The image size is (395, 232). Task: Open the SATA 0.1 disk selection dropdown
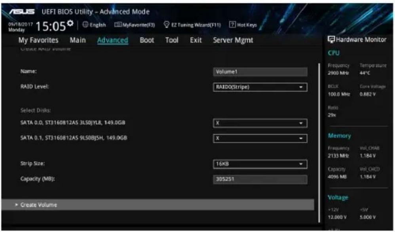click(x=260, y=138)
